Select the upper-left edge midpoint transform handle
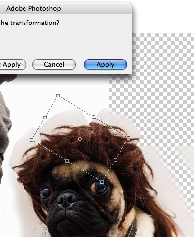The height and width of the screenshot is (237, 194). click(45, 118)
